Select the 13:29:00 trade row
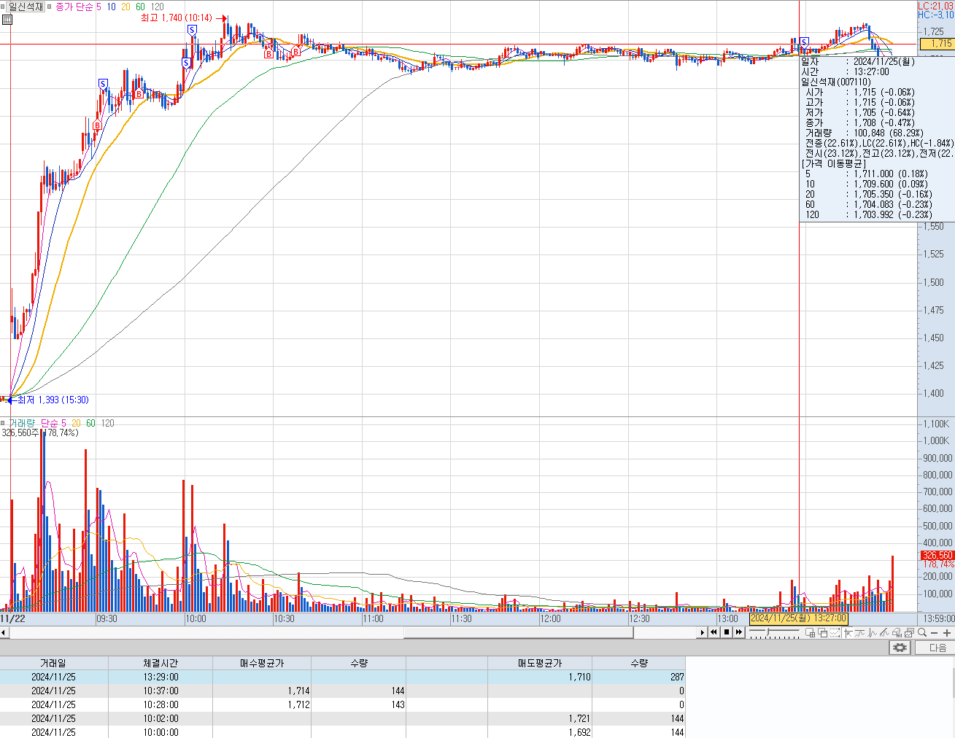955x738 pixels. pos(342,677)
